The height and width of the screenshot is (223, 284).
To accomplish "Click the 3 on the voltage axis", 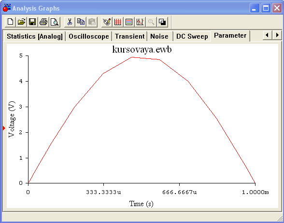I will [21, 107].
